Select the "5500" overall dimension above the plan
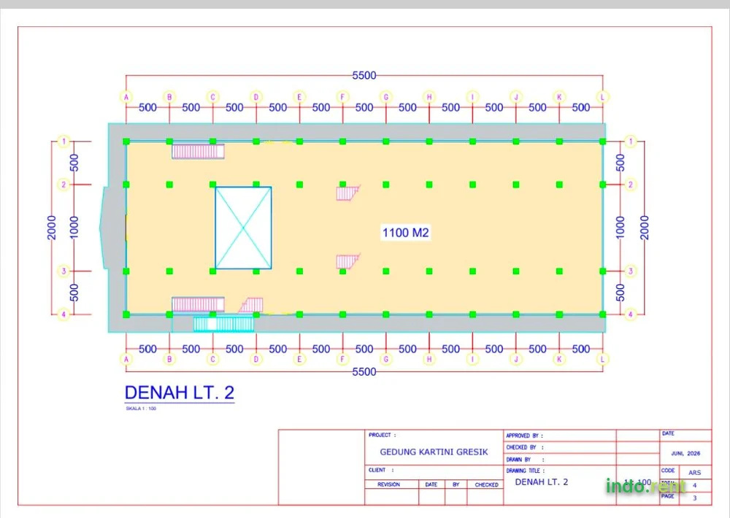Screen dimensions: 730x518 pos(364,75)
